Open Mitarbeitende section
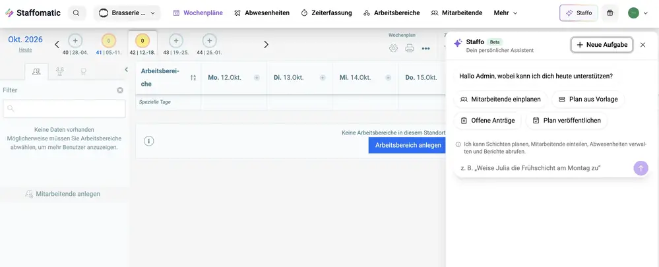 457,13
